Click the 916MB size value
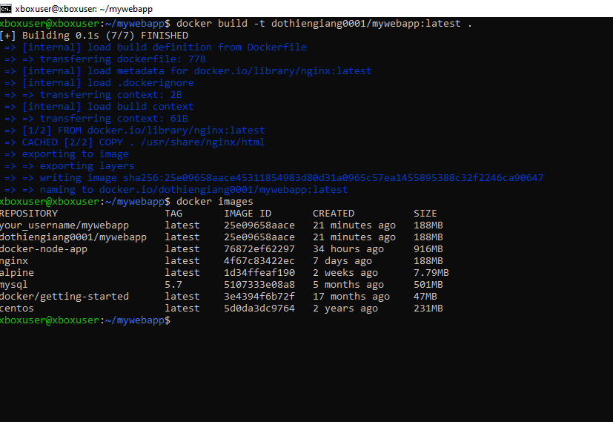Viewport: 613px width, 422px height. click(428, 249)
